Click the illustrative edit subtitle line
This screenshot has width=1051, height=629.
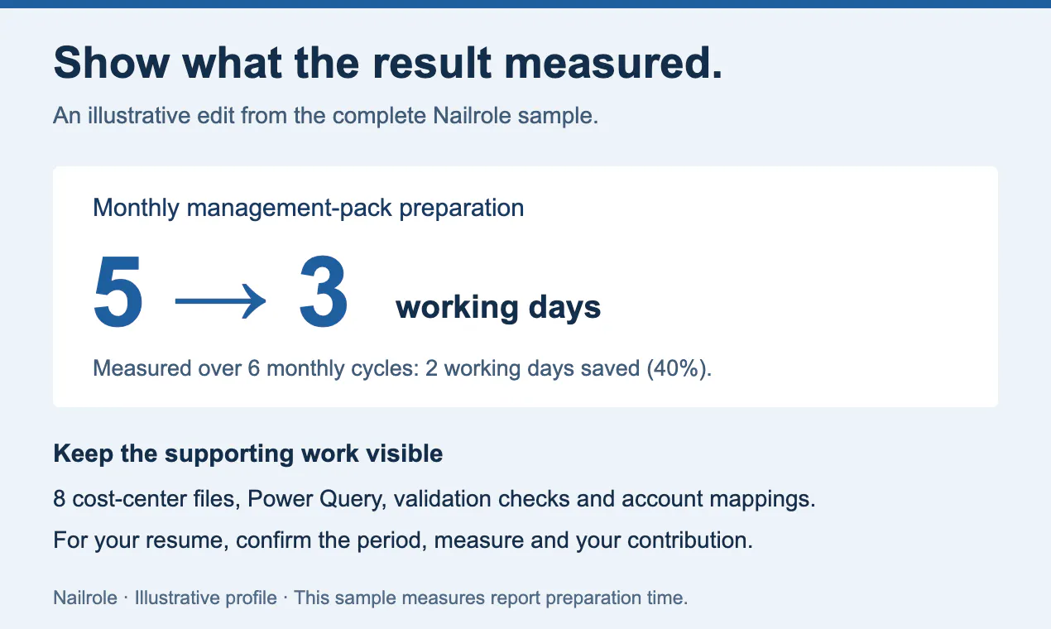pyautogui.click(x=325, y=116)
